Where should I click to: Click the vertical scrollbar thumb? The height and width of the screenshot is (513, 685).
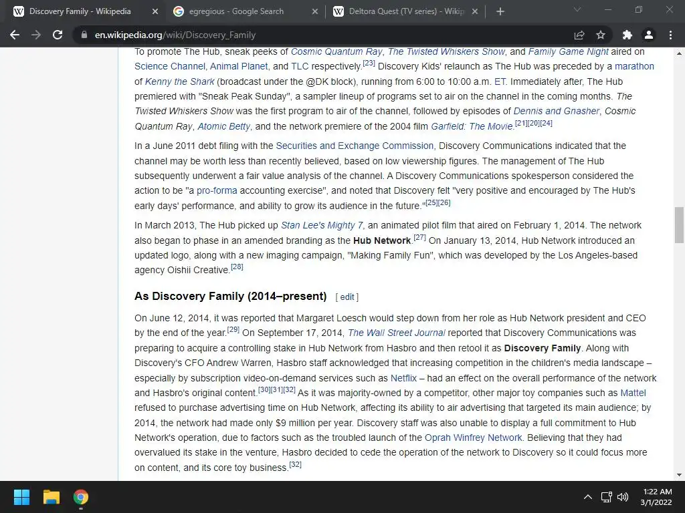click(x=679, y=224)
